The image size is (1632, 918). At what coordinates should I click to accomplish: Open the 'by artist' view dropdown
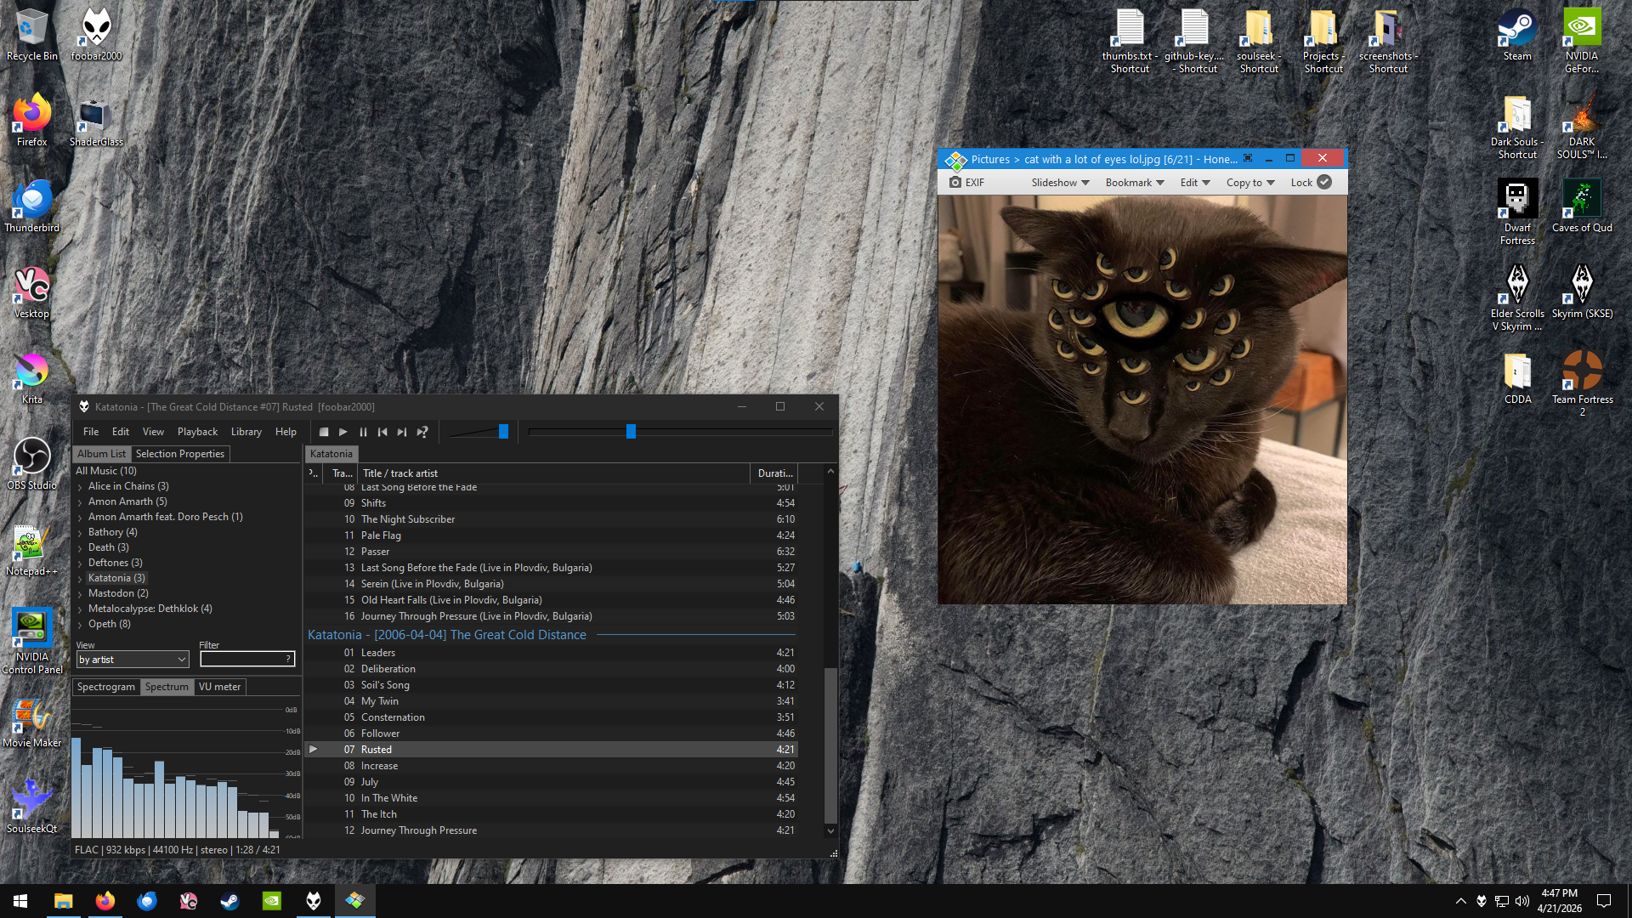coord(132,660)
